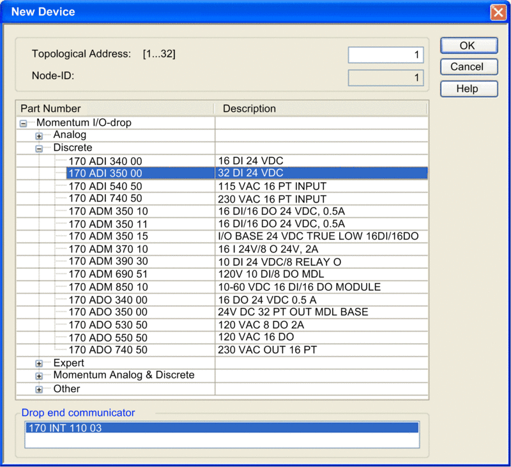The height and width of the screenshot is (467, 511).
Task: Select the Discrete tree item
Action: 73,148
